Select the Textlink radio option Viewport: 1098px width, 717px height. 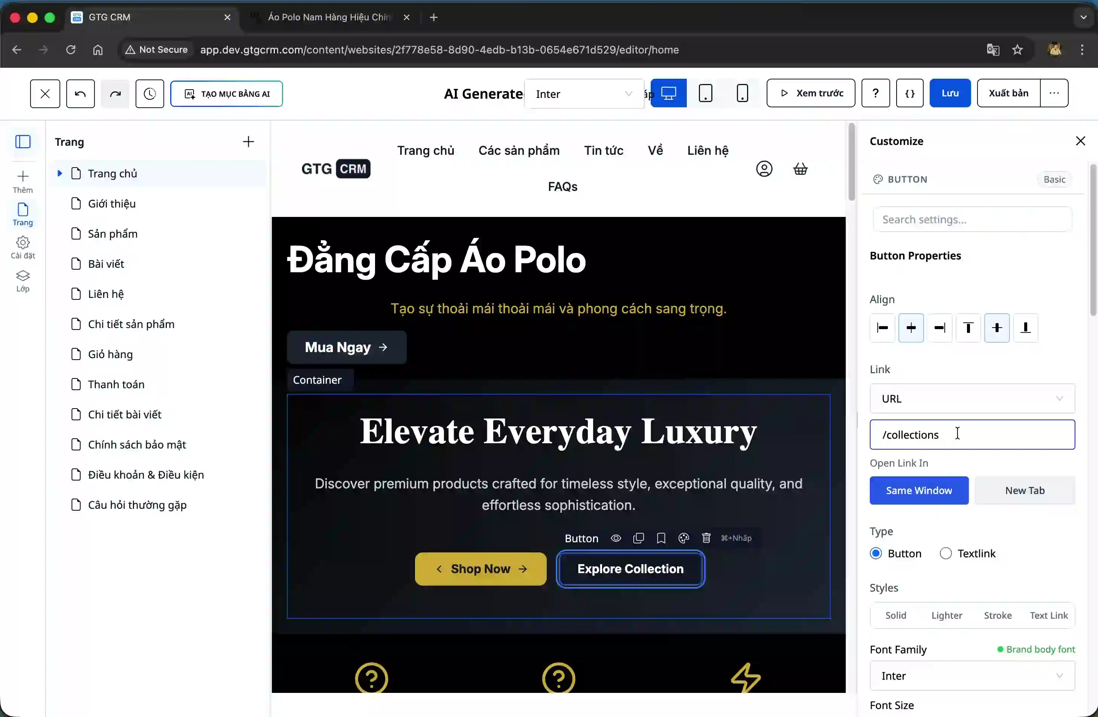point(945,553)
